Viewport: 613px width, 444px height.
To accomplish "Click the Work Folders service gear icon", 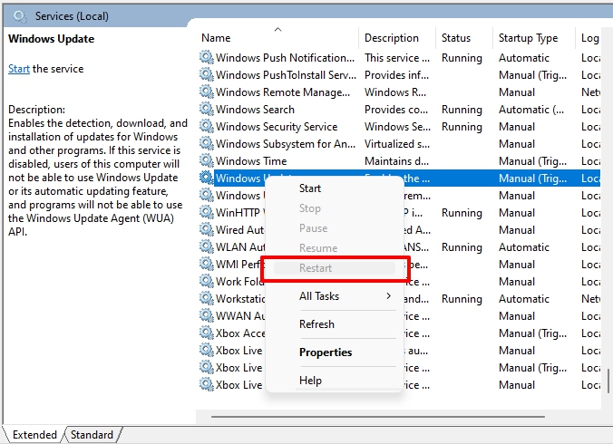I will [207, 281].
